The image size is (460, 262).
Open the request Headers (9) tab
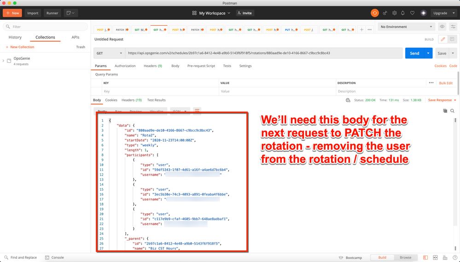[x=153, y=66]
